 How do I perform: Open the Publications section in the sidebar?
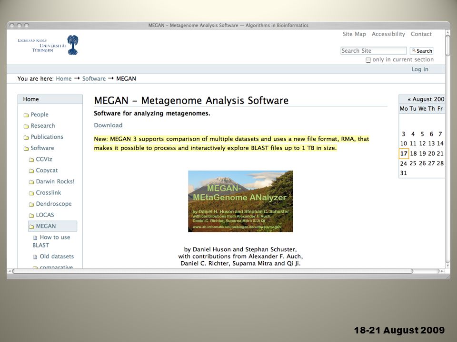click(47, 137)
